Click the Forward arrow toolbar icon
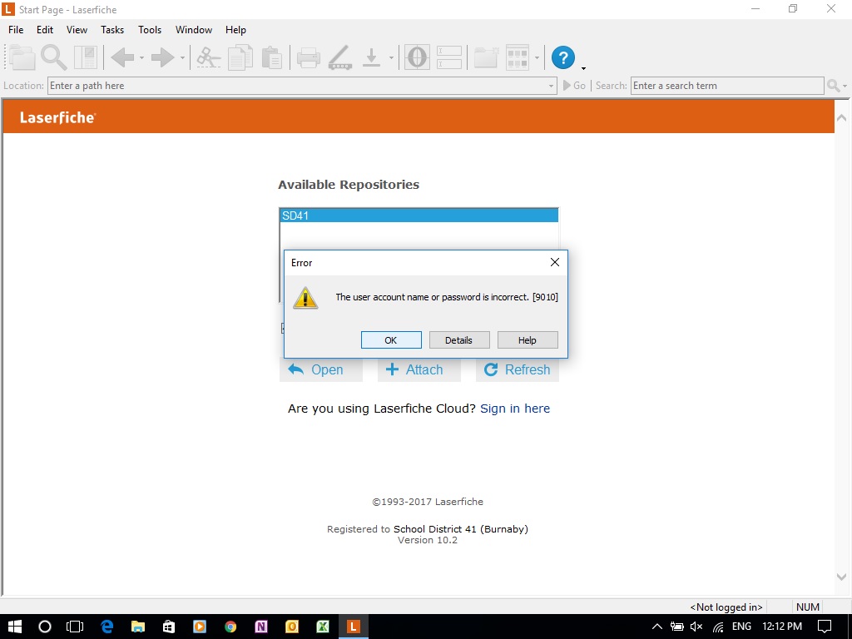The height and width of the screenshot is (639, 852). [163, 57]
